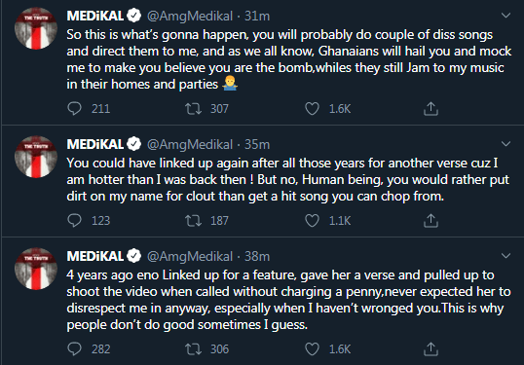
Task: Reply to the 38m tweet with 282 replies
Action: [x=74, y=349]
